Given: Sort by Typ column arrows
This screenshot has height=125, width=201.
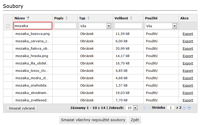Looking at the screenshot, I should 89,18.
